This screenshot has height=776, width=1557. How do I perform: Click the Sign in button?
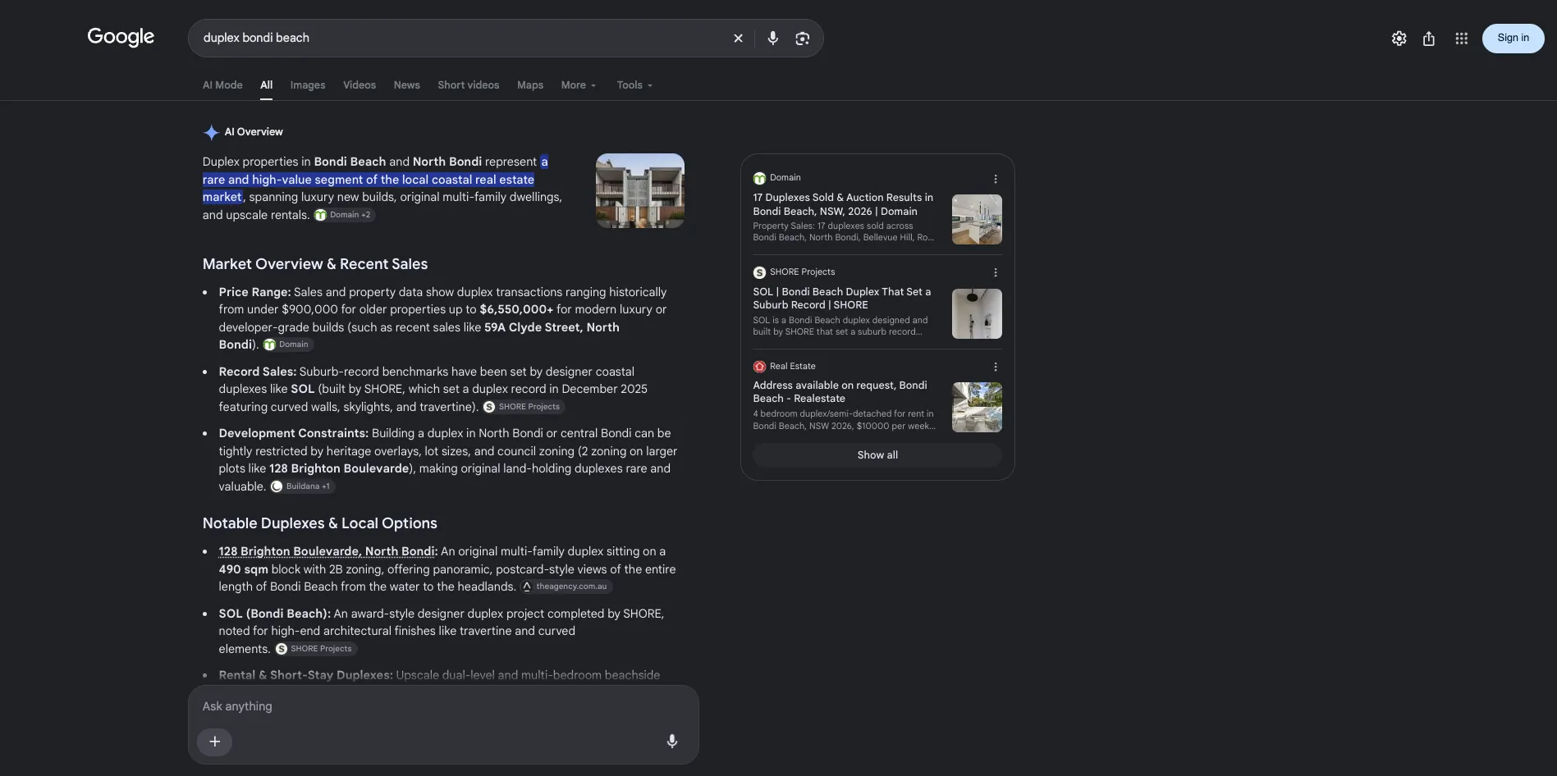(x=1513, y=39)
